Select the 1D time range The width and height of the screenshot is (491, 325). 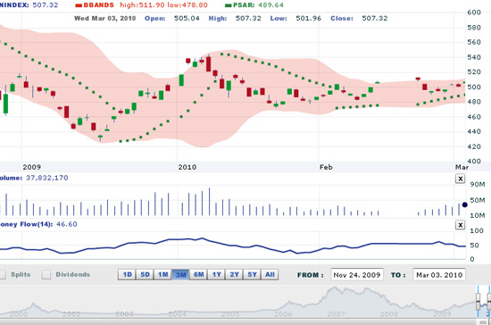(127, 275)
